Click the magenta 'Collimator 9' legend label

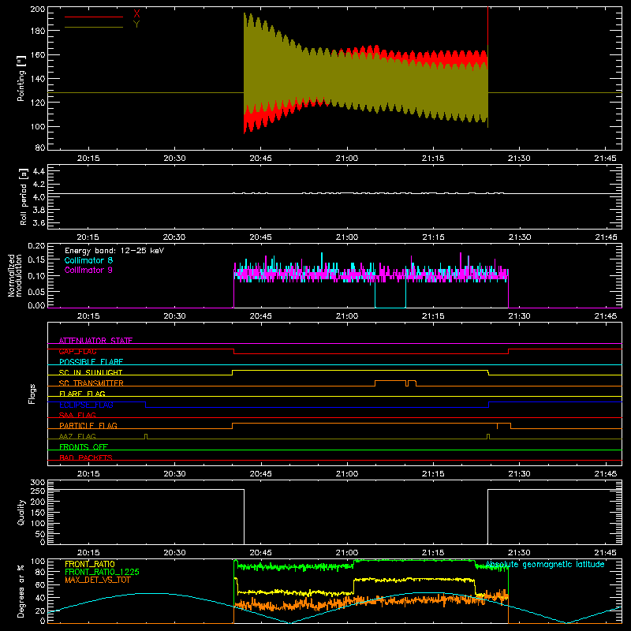point(88,270)
